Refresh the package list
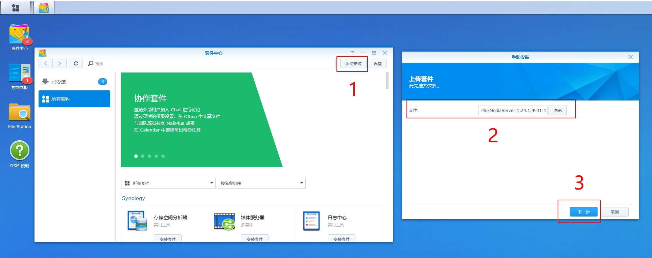 (x=76, y=63)
